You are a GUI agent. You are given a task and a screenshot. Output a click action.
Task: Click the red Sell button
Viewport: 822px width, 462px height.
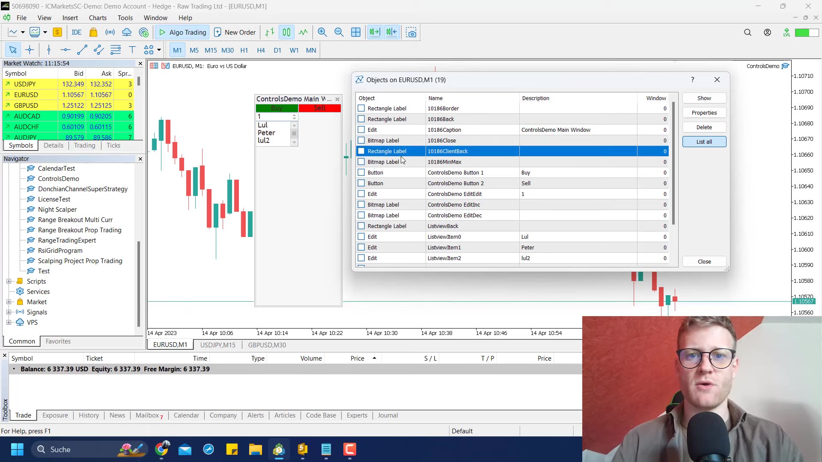coord(319,108)
